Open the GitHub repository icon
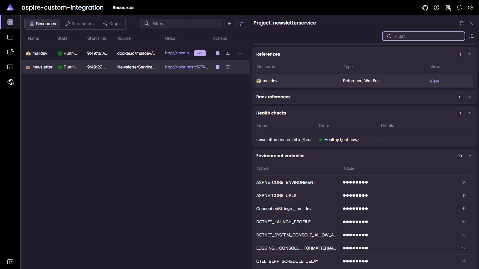479x269 pixels. pyautogui.click(x=425, y=8)
